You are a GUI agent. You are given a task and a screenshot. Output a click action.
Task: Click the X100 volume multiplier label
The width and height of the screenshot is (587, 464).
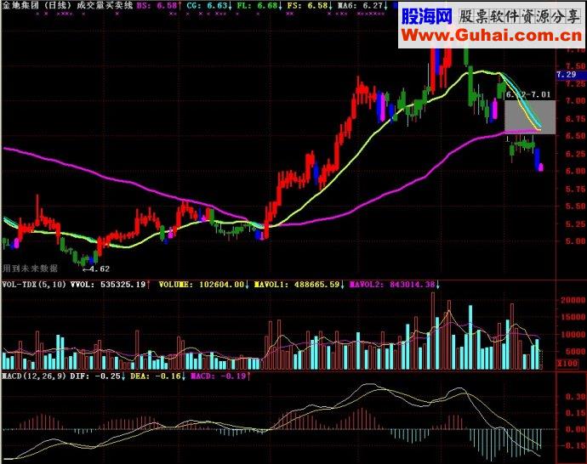tap(567, 364)
